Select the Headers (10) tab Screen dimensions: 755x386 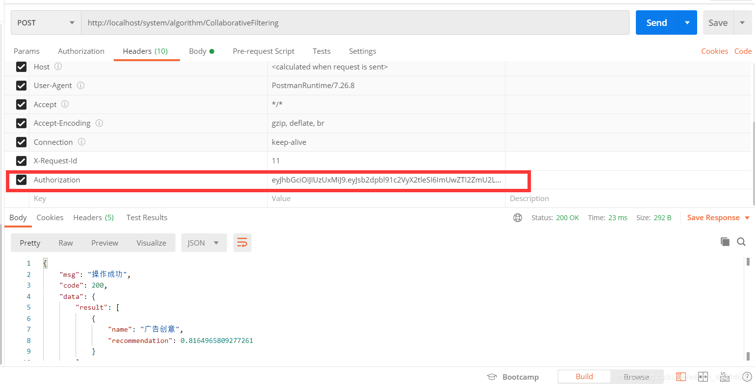145,51
